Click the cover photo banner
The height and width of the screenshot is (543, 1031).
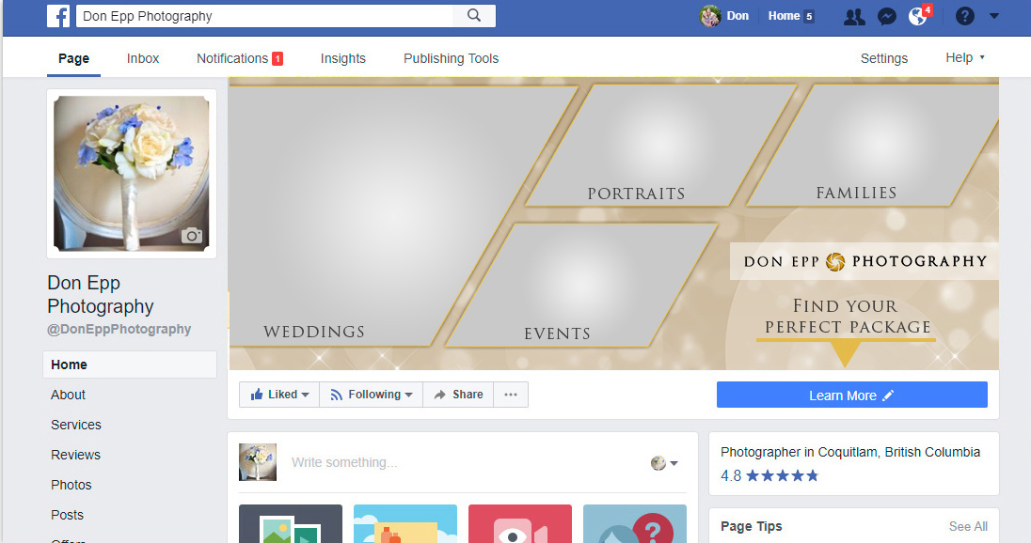pos(613,224)
